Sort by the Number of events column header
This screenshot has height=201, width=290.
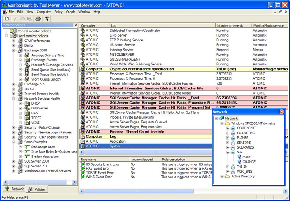234,26
